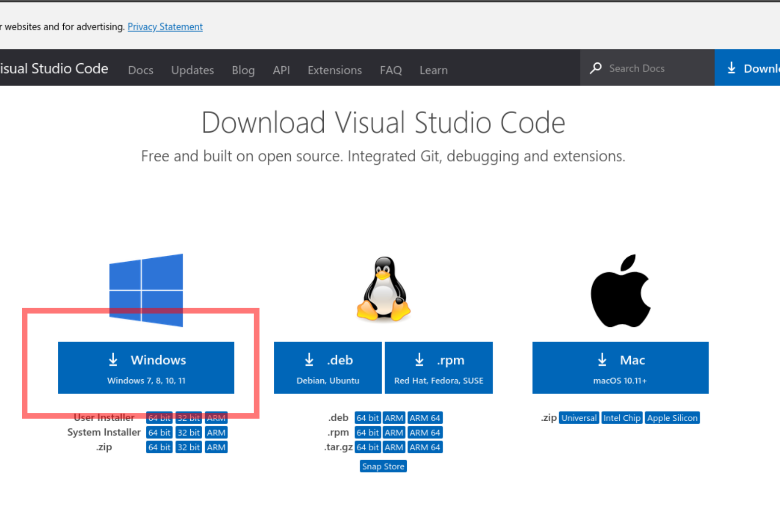The height and width of the screenshot is (517, 780).
Task: Download Windows .zip 32 bit
Action: point(189,447)
